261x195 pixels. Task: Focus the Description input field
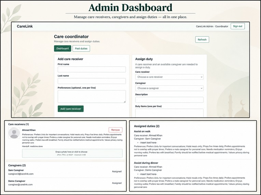click(169, 100)
